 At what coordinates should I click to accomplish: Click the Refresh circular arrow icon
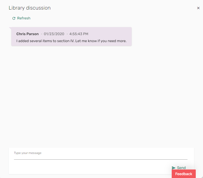(x=14, y=18)
